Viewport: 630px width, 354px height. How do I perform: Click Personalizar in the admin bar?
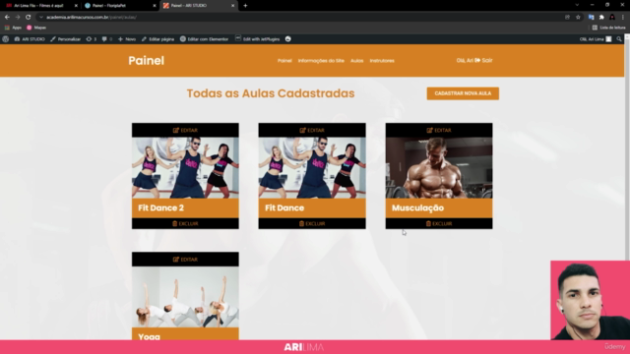pos(66,39)
